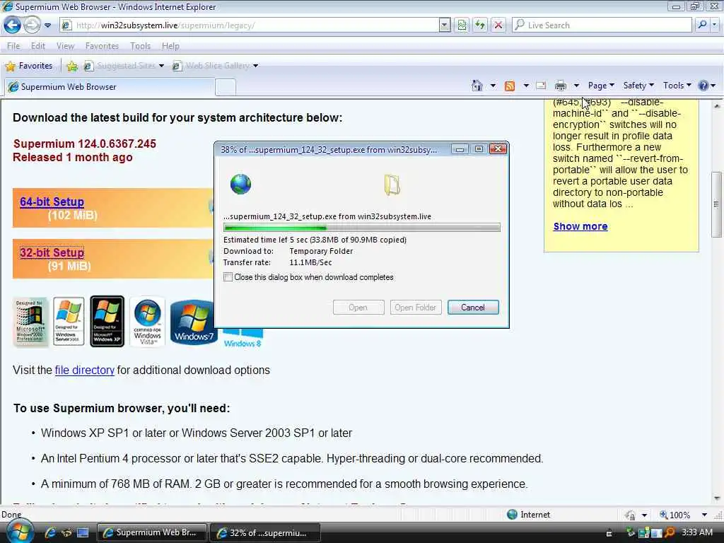The width and height of the screenshot is (724, 543).
Task: Open the File menu
Action: click(x=13, y=46)
